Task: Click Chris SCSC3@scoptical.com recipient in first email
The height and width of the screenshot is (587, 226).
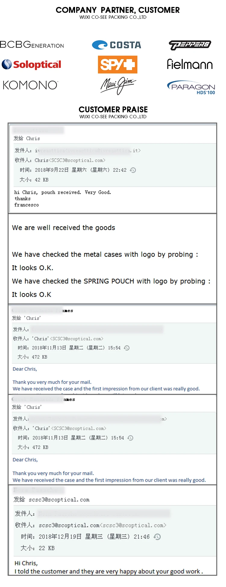Action: [x=70, y=160]
